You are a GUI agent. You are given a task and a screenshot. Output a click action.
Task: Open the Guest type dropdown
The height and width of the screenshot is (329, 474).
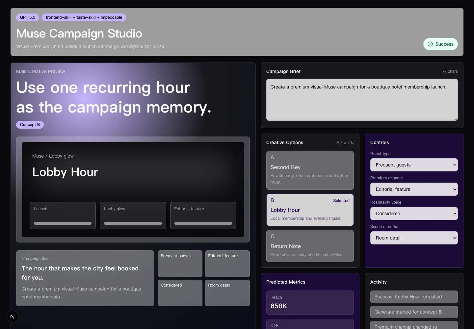pyautogui.click(x=414, y=165)
